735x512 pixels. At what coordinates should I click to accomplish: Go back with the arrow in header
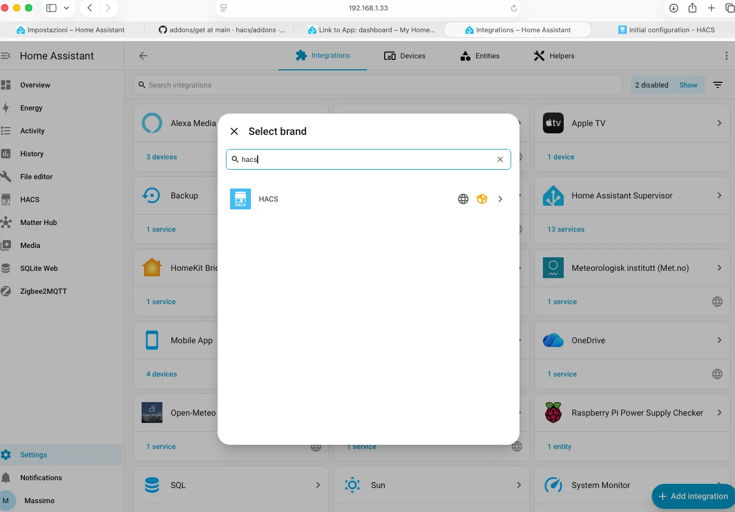(x=143, y=56)
